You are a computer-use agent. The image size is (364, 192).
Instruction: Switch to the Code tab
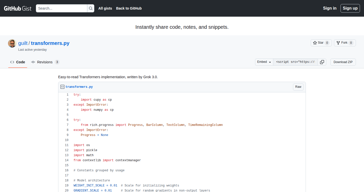(18, 62)
